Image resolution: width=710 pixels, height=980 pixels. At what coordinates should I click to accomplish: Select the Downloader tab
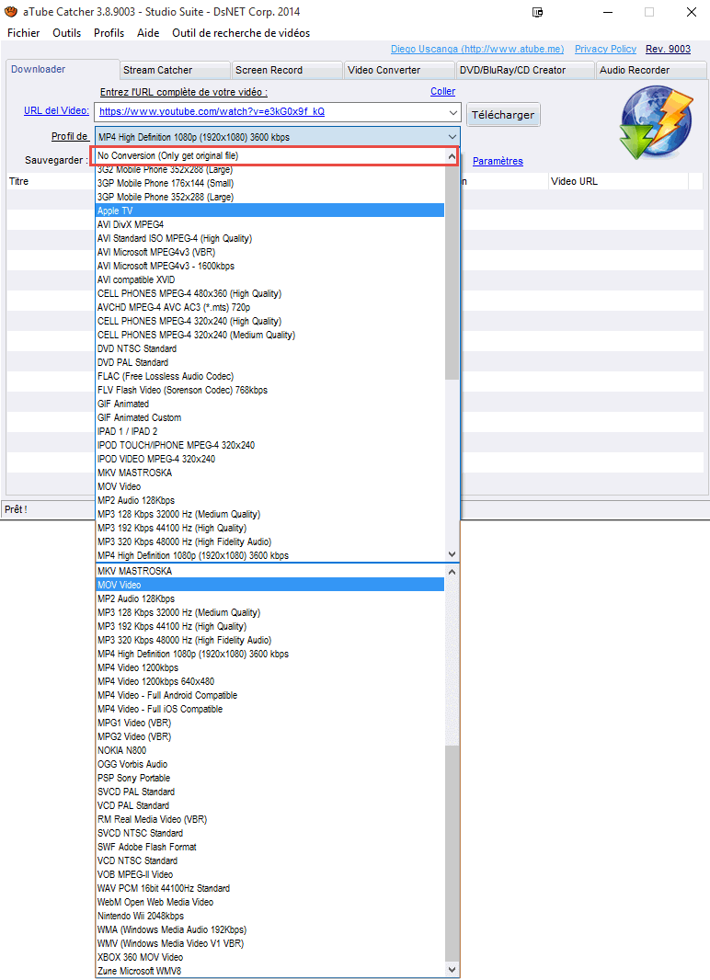click(x=62, y=69)
